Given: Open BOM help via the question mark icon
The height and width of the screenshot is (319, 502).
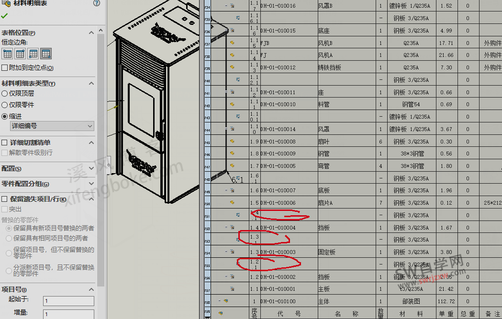Looking at the screenshot, I should [97, 3].
